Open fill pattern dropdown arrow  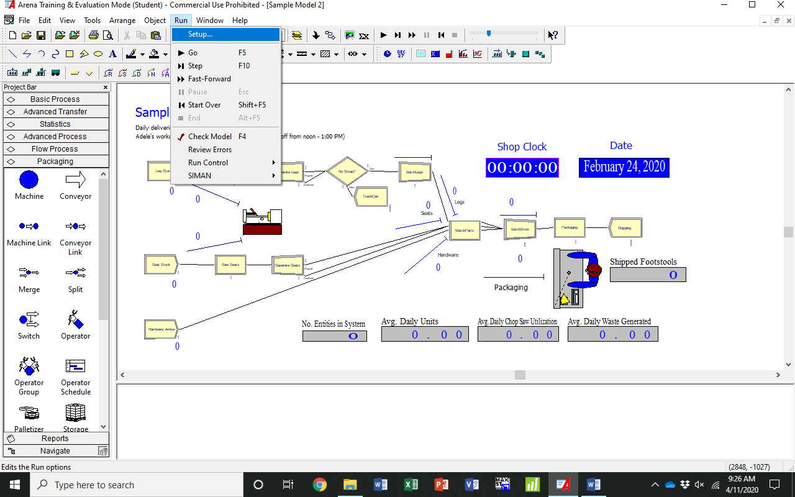coord(336,54)
